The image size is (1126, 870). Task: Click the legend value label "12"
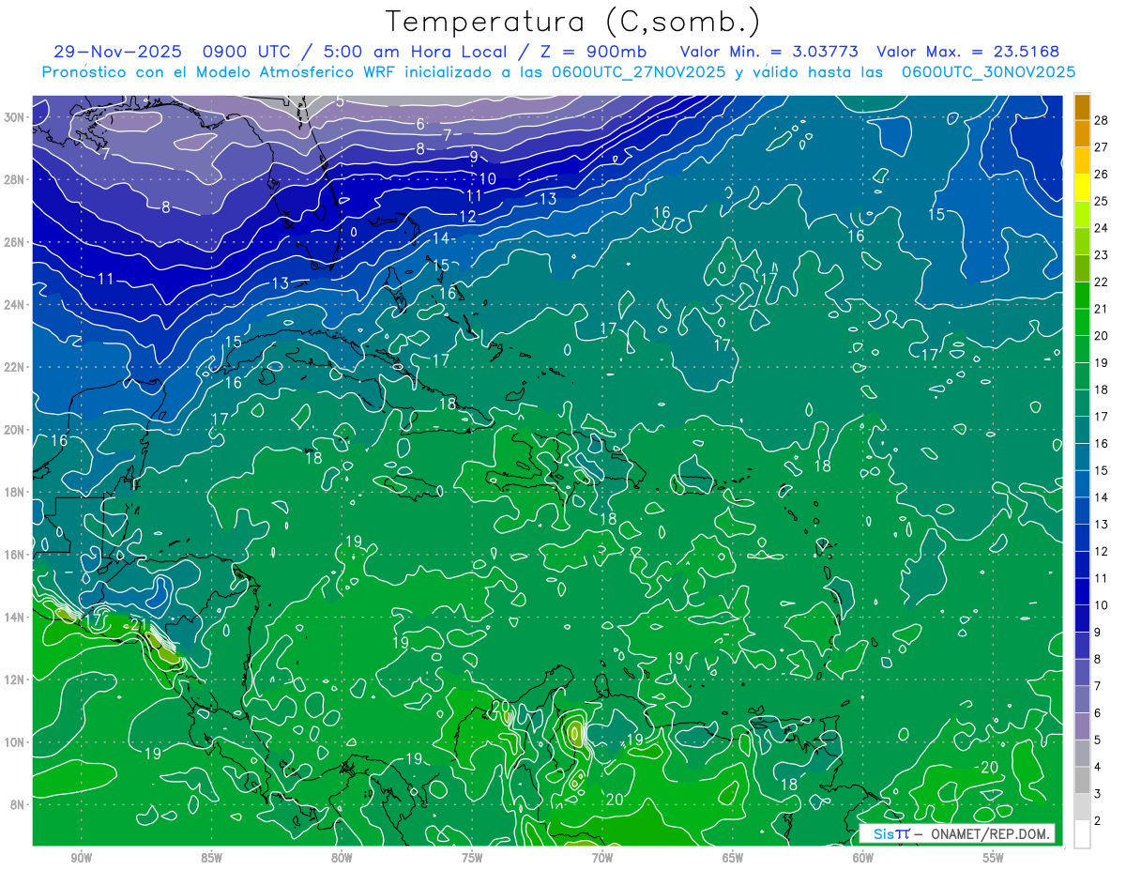(x=1102, y=552)
